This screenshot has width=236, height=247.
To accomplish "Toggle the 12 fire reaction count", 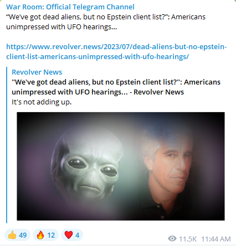I will [45, 235].
